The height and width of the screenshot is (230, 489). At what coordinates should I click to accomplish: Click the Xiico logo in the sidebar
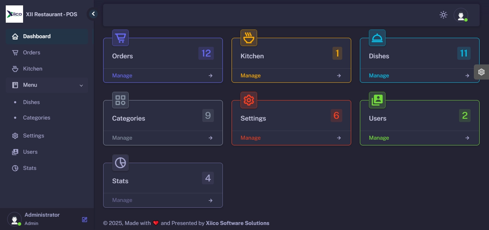(x=14, y=14)
